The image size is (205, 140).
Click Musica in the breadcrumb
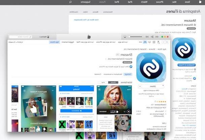pyautogui.click(x=152, y=49)
